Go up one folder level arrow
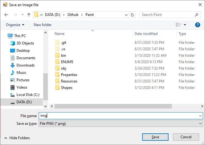This screenshot has width=205, height=145. (29, 15)
